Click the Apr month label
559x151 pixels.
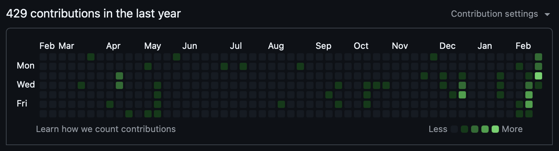coord(113,46)
